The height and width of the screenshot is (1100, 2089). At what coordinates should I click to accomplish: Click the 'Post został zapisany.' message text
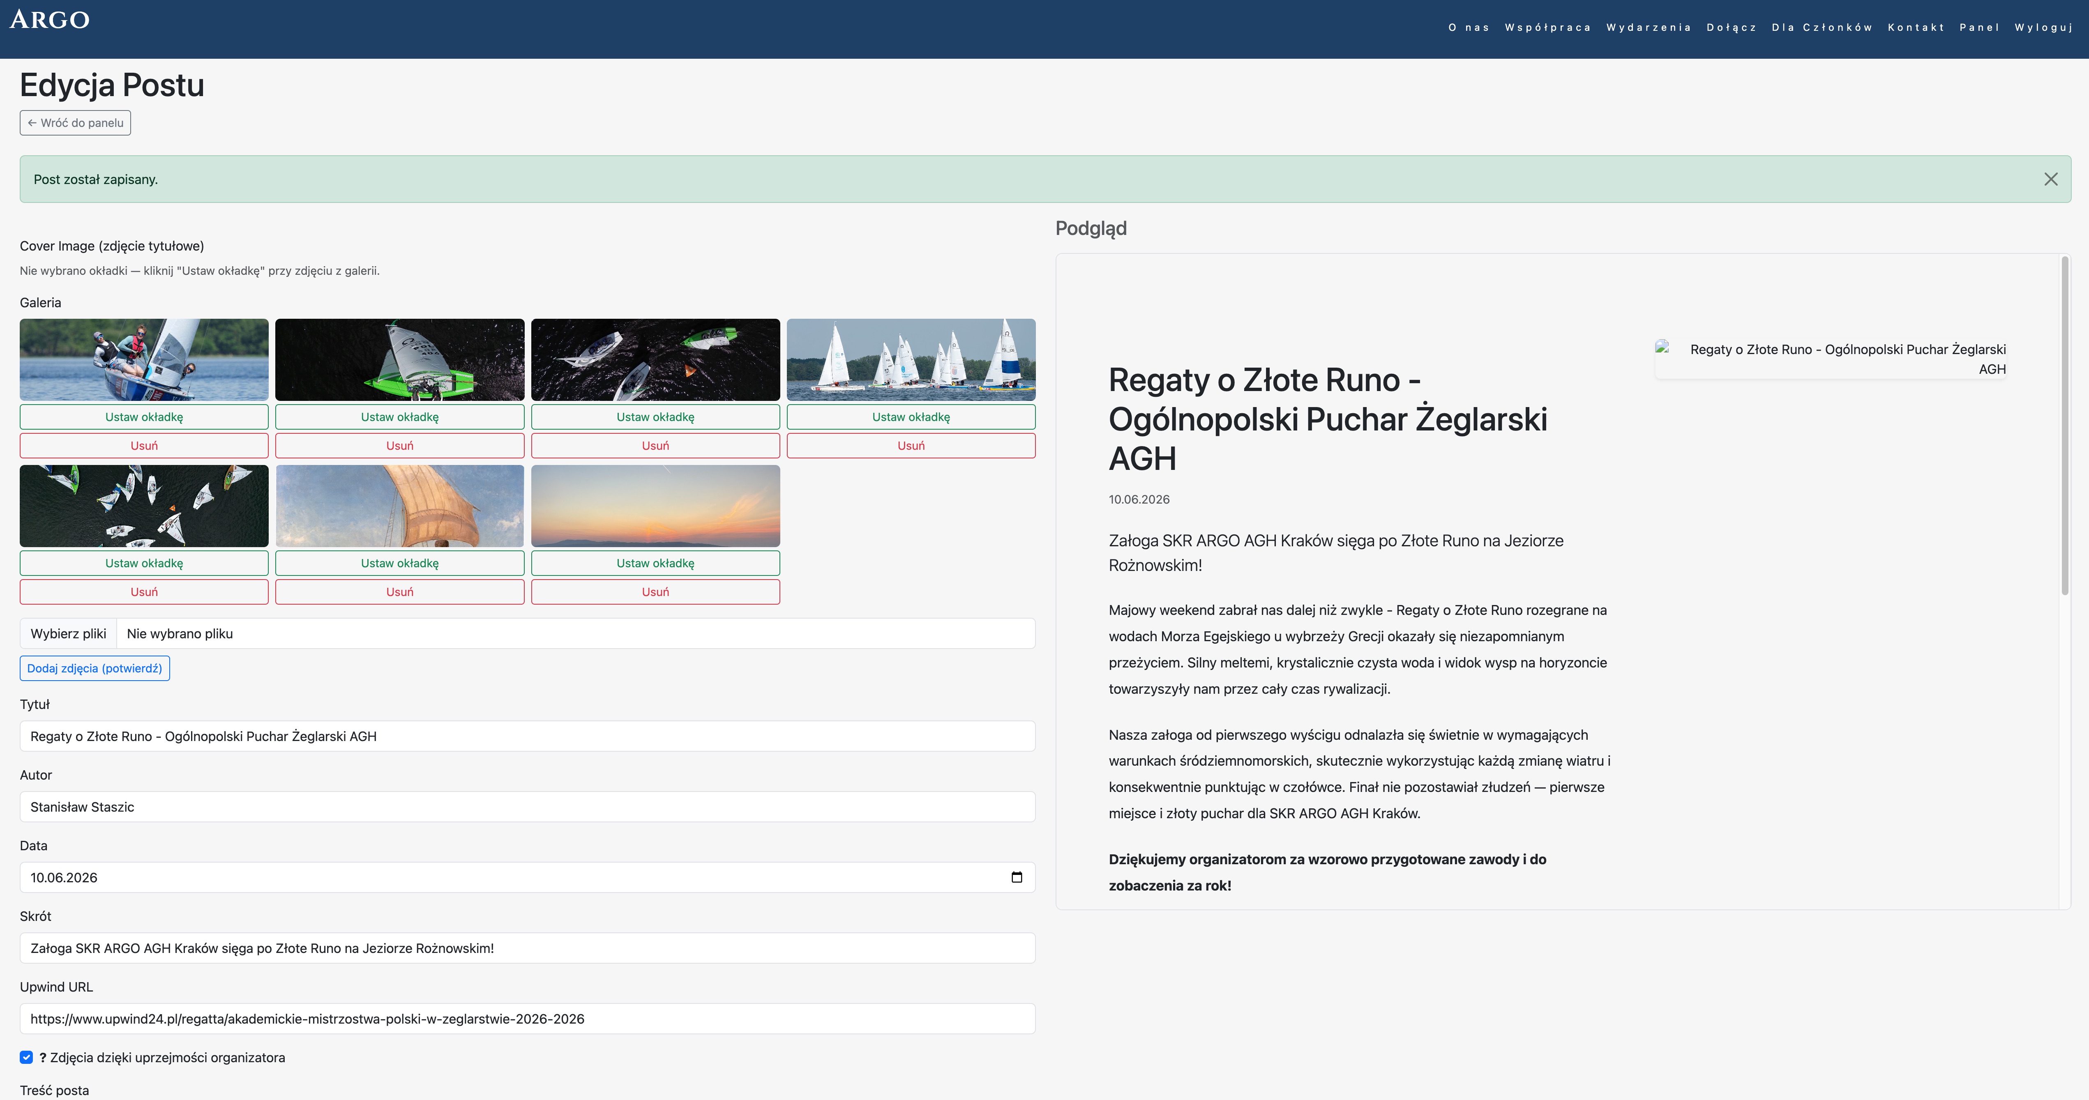96,179
